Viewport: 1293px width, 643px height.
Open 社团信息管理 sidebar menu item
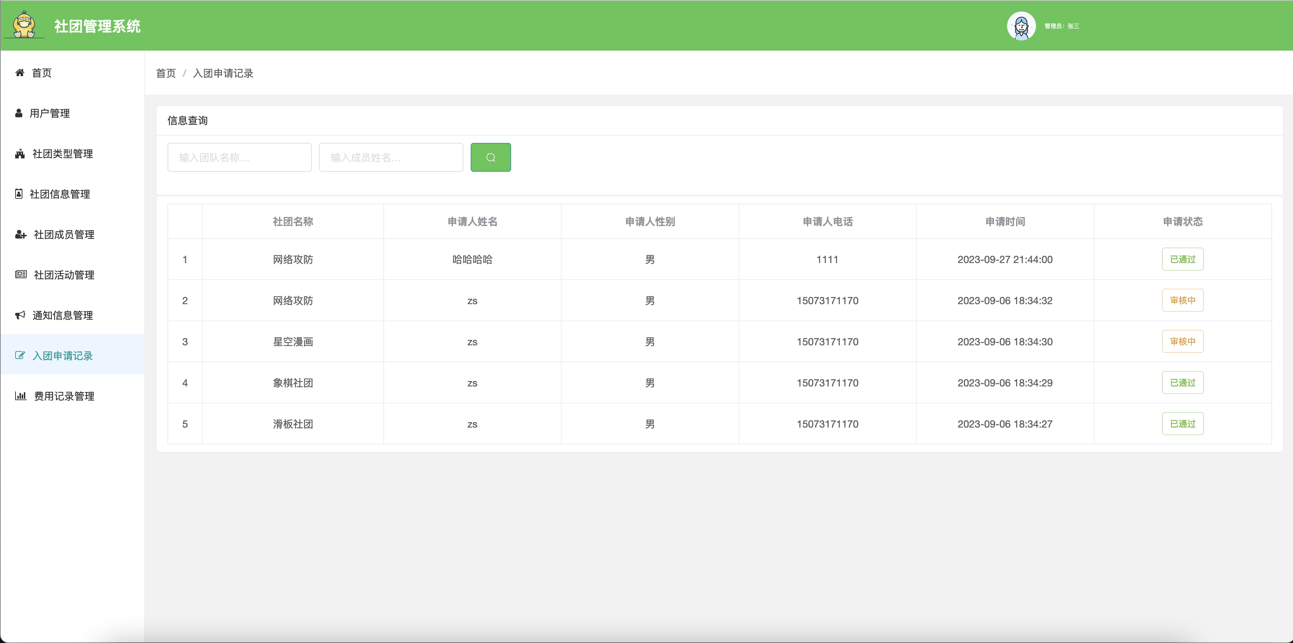point(60,194)
